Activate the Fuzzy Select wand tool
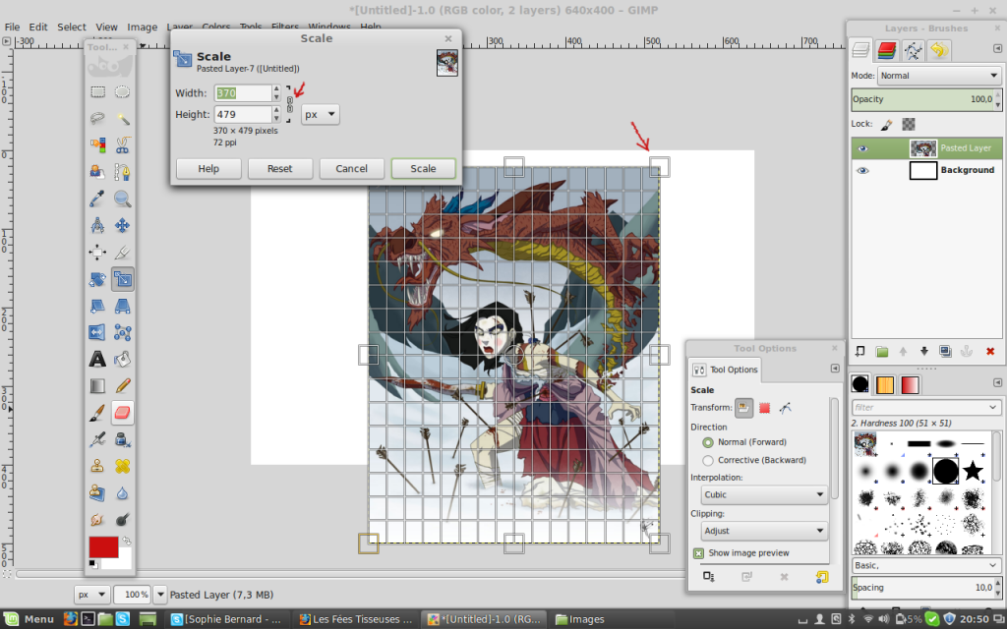Screen dimensions: 1007x629 tap(122, 119)
